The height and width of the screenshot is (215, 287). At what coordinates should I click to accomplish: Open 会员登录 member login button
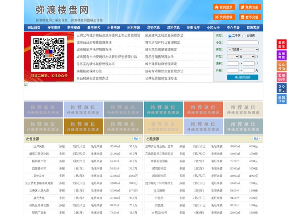coord(224,7)
